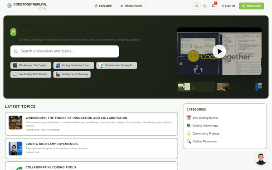Click the Sign In button
The image size is (272, 170).
click(x=228, y=6)
